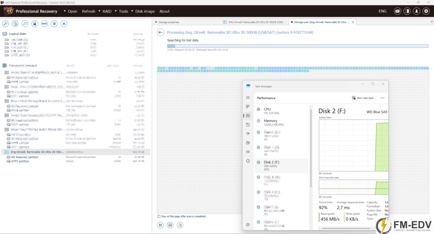Viewport: 434px width, 234px height.
Task: Select Memory in Task Manager performance list
Action: (x=281, y=123)
